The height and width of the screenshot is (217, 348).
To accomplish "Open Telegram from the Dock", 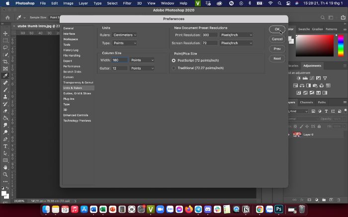I will pos(198,209).
